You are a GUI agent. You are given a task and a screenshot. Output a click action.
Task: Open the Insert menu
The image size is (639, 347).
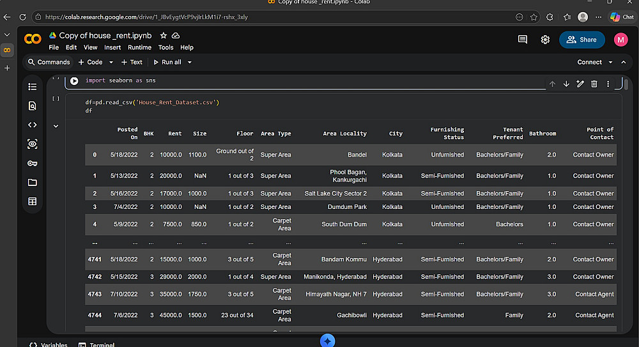(x=112, y=47)
